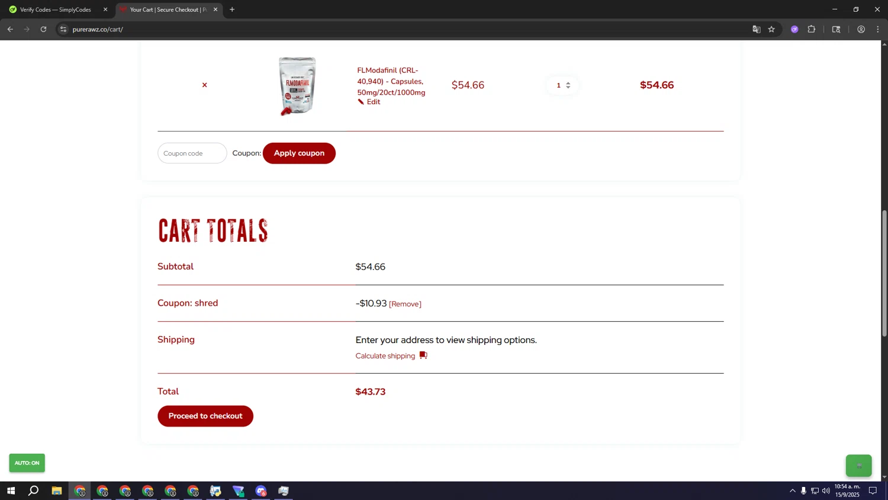Open the volume control tray icon

point(826,491)
